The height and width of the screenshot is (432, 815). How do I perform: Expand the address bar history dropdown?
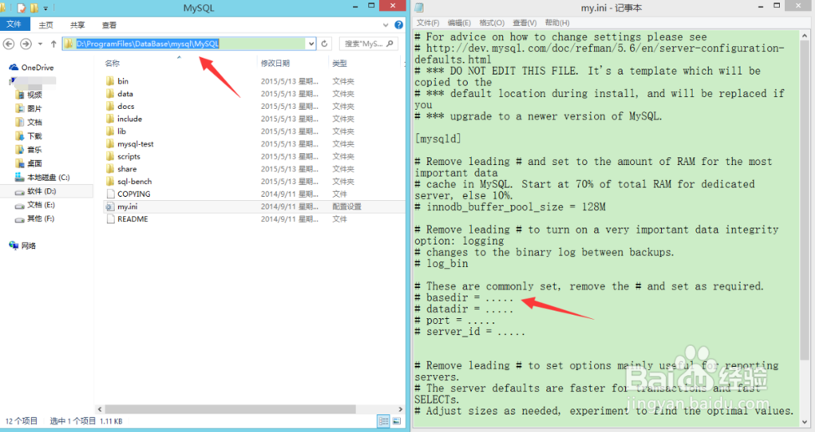click(x=311, y=44)
